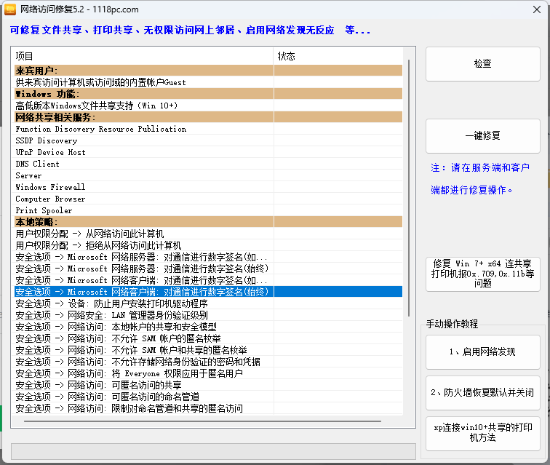This screenshot has width=550, height=465.
Task: Select 网络访问: 可匿名访问的命名管道 row
Action: click(208, 397)
